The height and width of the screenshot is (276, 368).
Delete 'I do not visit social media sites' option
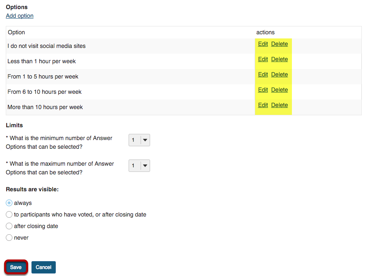(280, 44)
